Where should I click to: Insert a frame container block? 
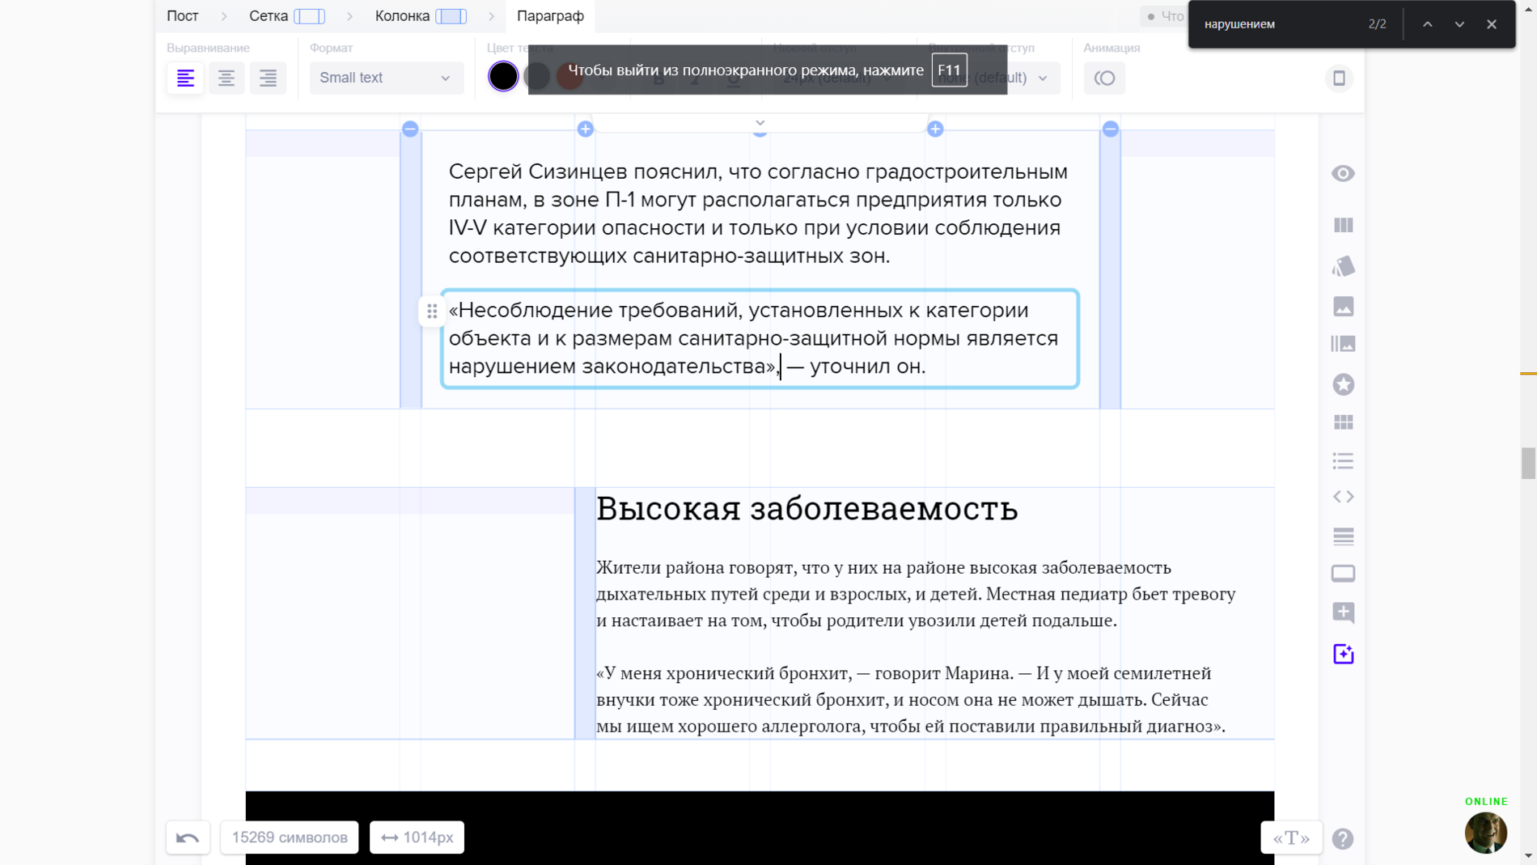click(1343, 574)
